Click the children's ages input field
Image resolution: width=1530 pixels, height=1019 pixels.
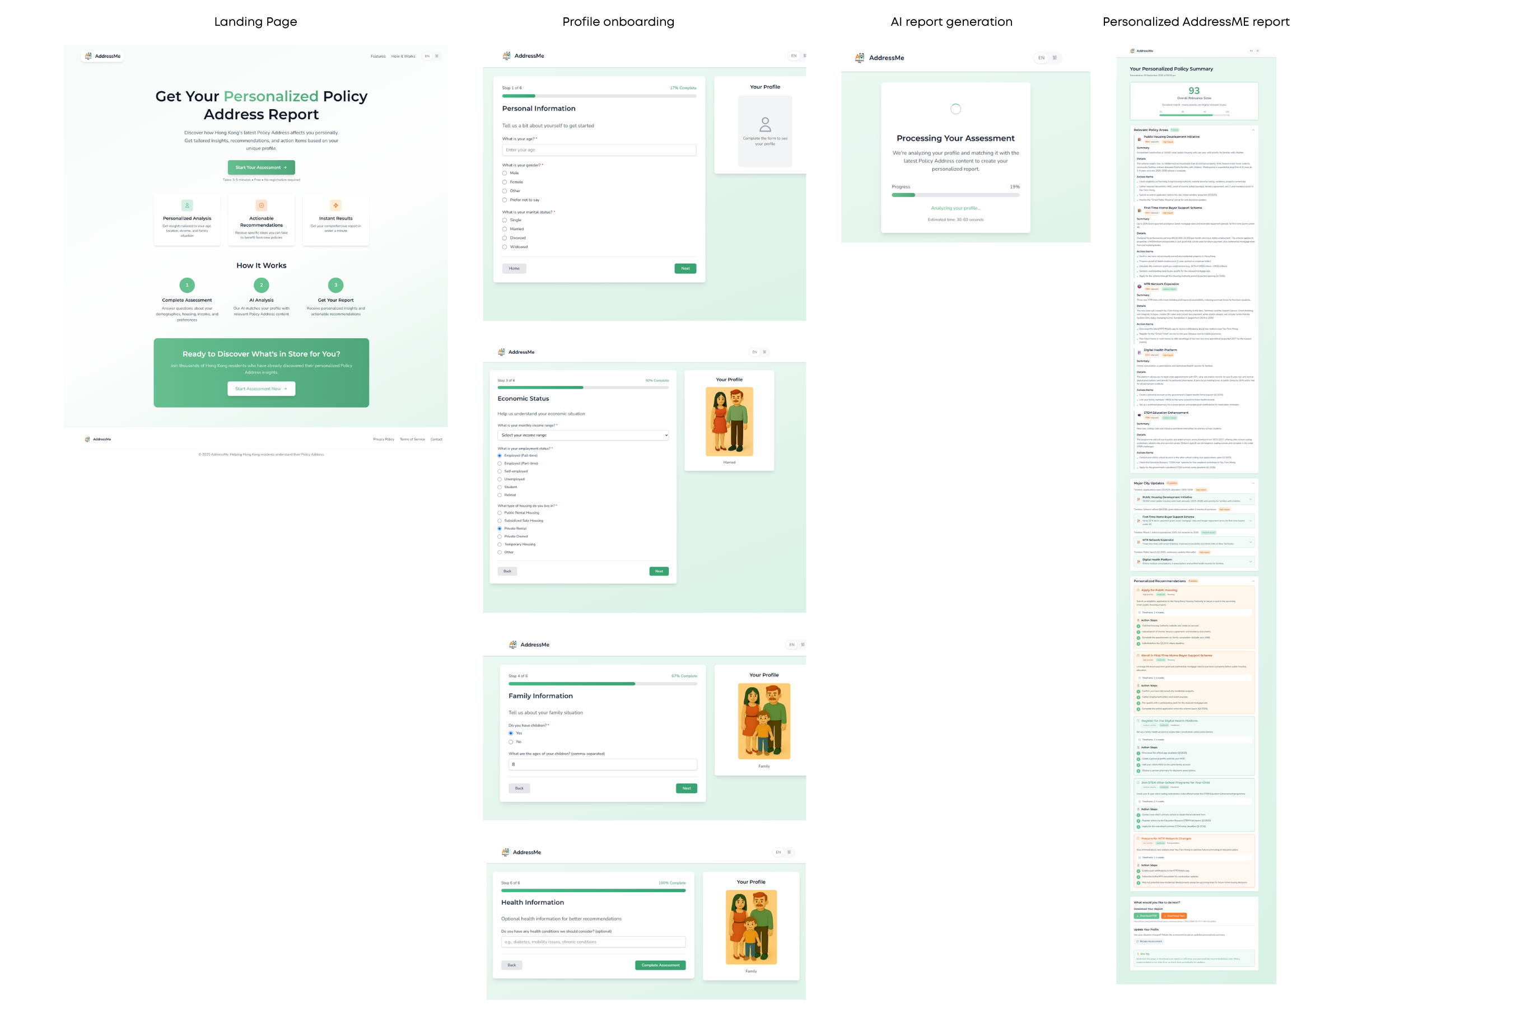[603, 765]
